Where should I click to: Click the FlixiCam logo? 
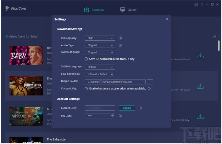tap(16, 9)
